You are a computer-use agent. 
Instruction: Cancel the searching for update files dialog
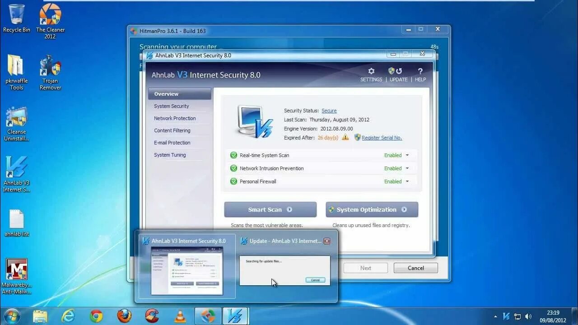click(x=315, y=280)
